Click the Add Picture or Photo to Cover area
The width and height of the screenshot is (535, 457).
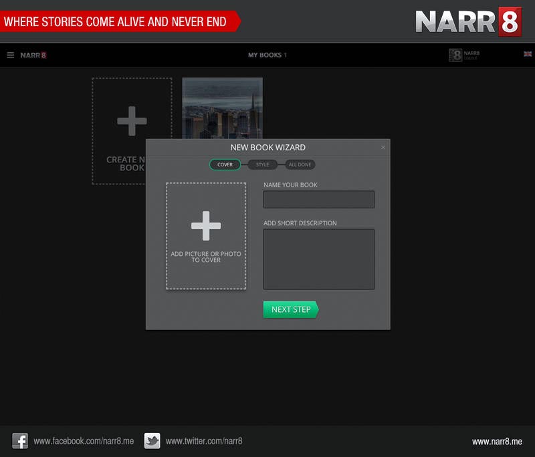click(206, 236)
